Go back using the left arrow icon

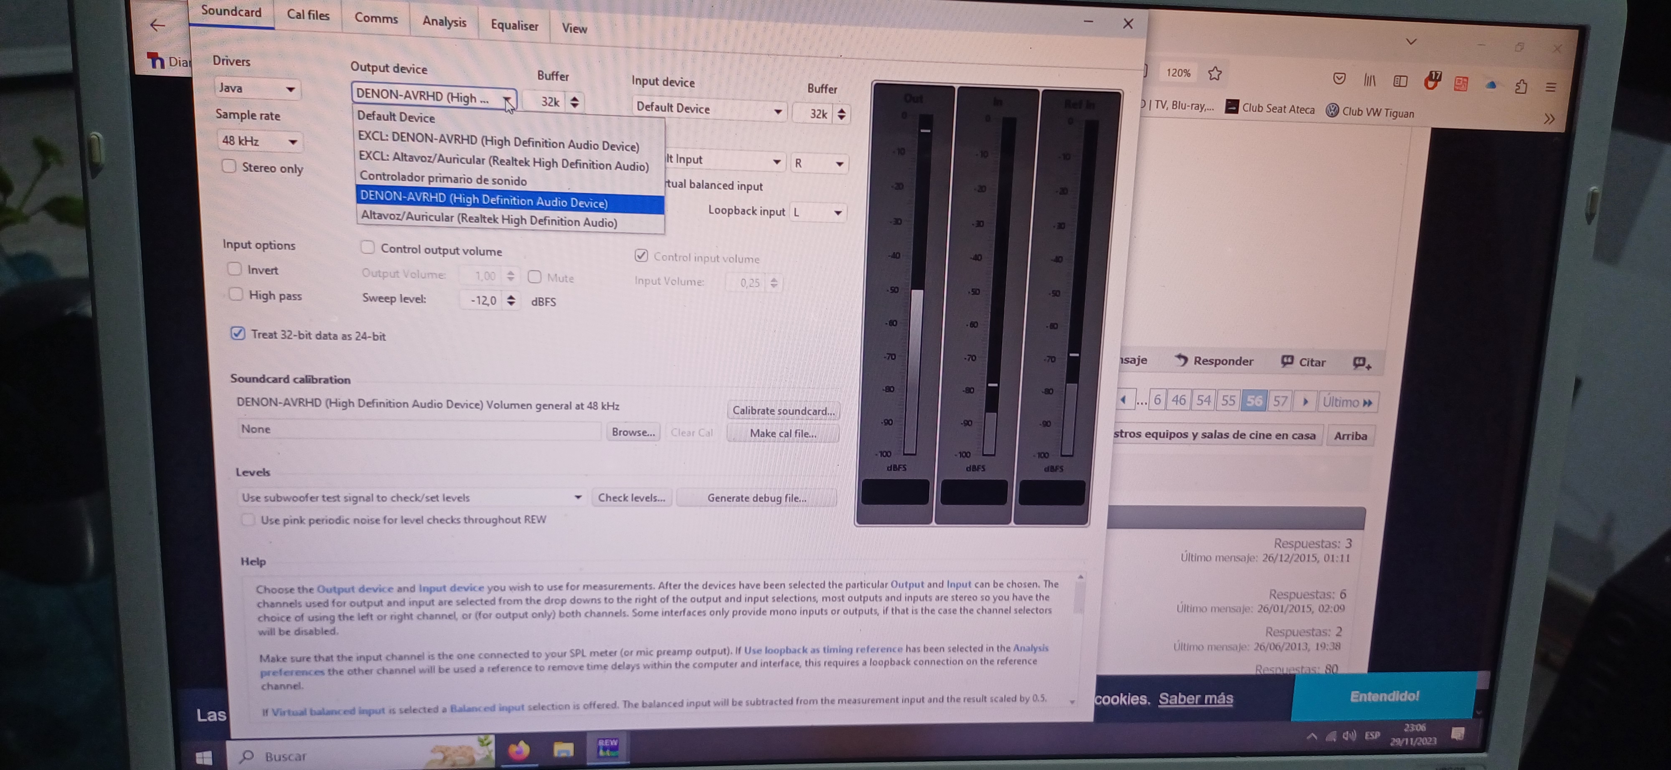tap(157, 25)
